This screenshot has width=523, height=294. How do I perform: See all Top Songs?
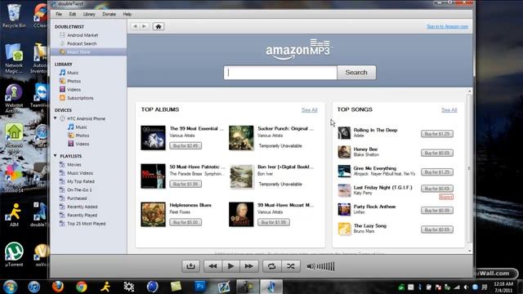(449, 110)
